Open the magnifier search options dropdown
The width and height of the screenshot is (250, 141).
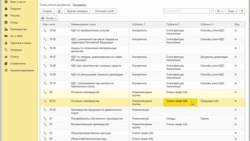(x=220, y=11)
